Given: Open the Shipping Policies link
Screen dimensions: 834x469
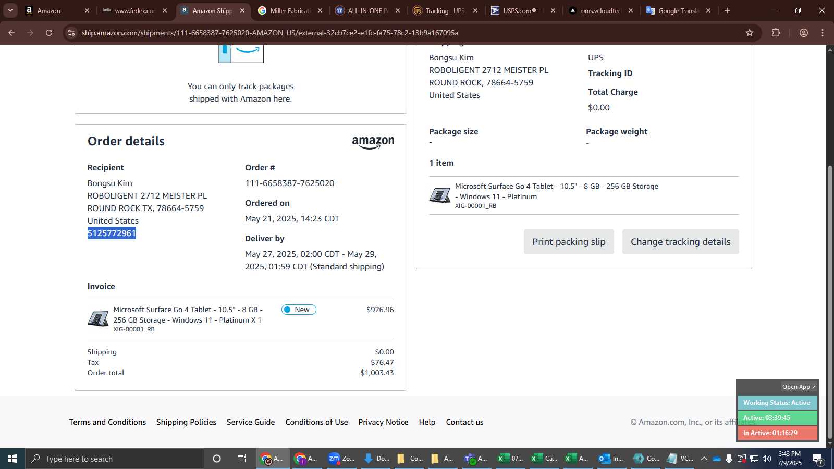Looking at the screenshot, I should [186, 422].
